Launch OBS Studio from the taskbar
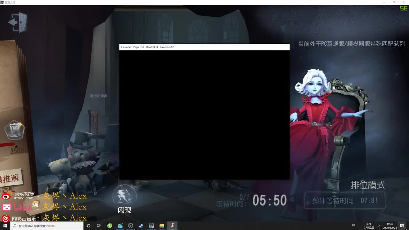 [x=130, y=226]
